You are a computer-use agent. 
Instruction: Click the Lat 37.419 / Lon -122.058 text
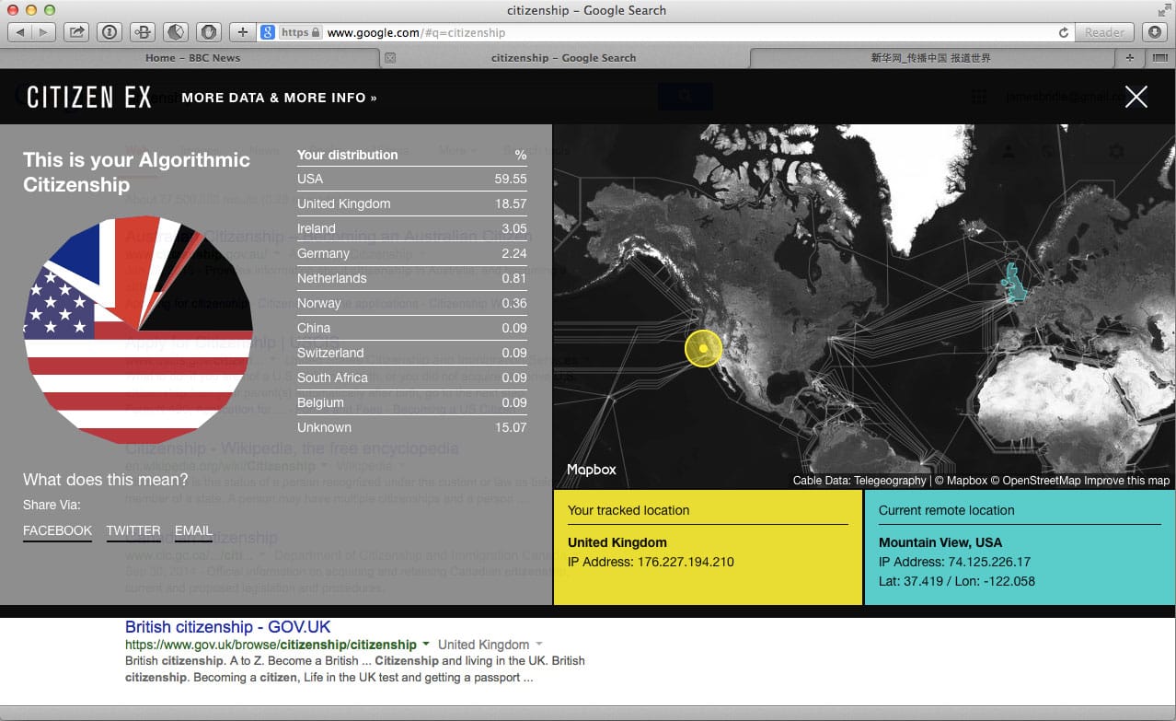click(x=957, y=581)
